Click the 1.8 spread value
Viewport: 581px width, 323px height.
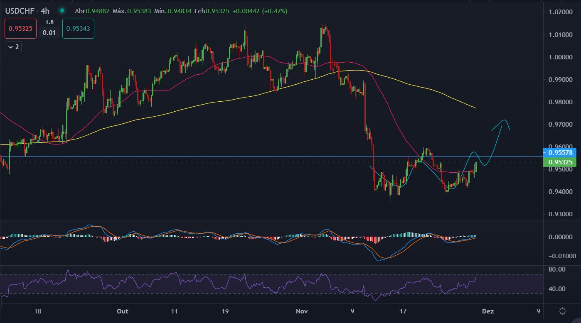(x=49, y=22)
